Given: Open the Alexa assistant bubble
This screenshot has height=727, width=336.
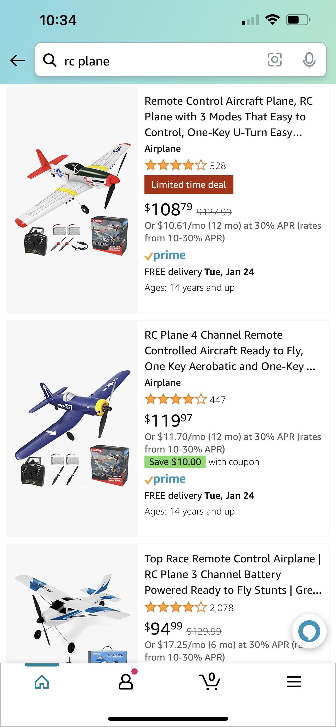Looking at the screenshot, I should (x=309, y=631).
